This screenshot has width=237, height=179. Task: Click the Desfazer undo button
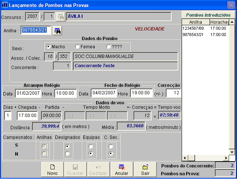98,170
